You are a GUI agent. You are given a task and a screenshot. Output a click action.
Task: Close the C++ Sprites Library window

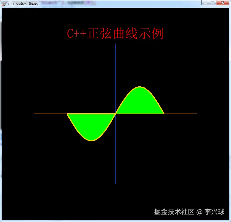223,3
